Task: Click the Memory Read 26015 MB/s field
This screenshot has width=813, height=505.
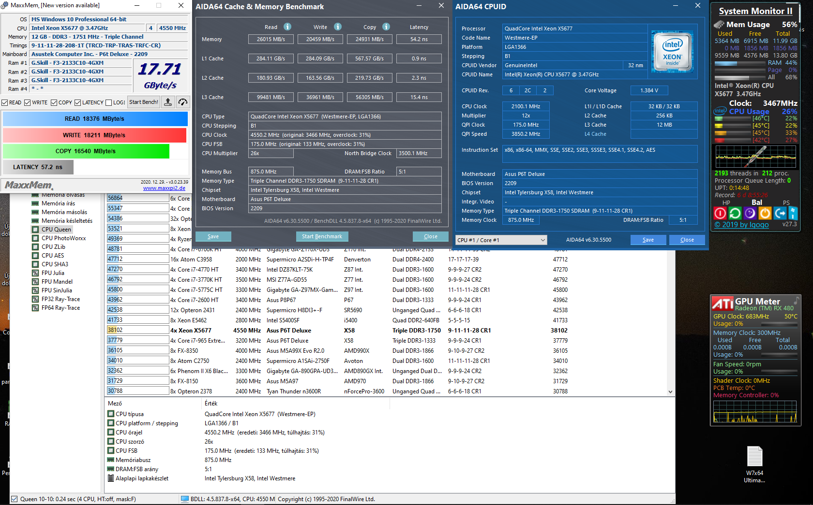Action: click(x=271, y=39)
